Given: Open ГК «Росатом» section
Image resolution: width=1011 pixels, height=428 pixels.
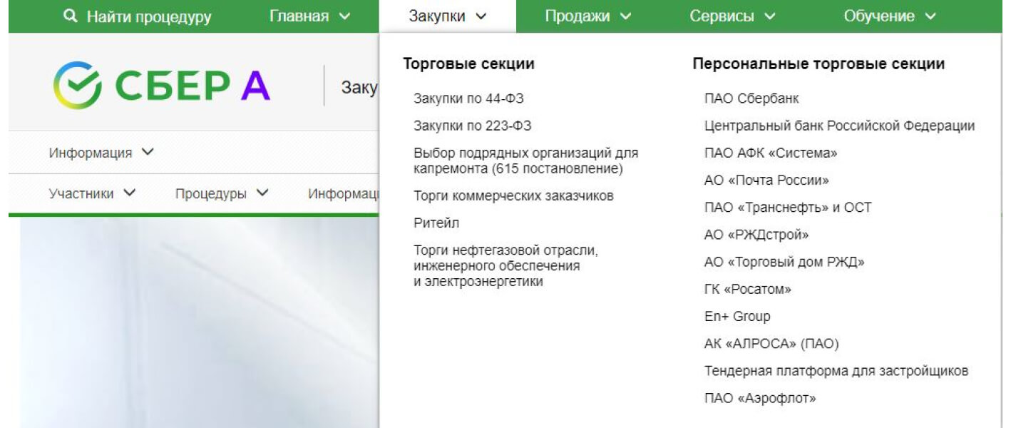Looking at the screenshot, I should [x=748, y=290].
